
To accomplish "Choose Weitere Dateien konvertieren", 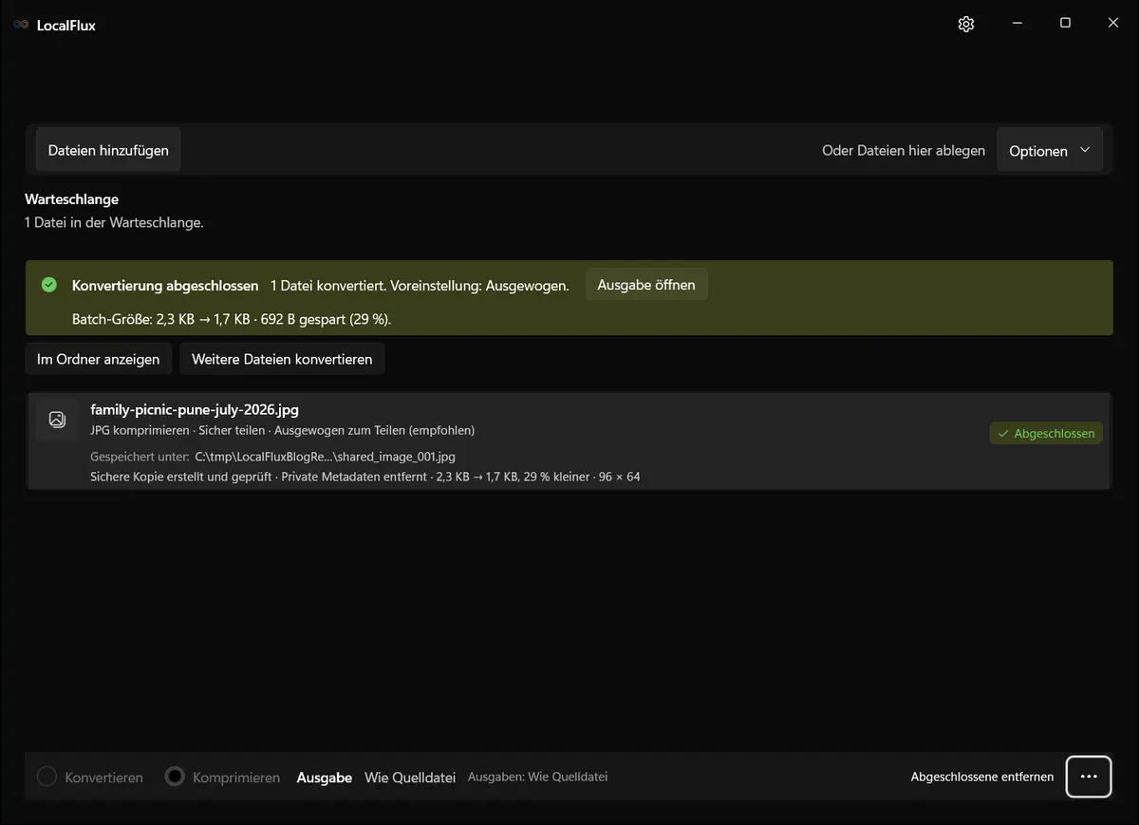I will pos(282,359).
